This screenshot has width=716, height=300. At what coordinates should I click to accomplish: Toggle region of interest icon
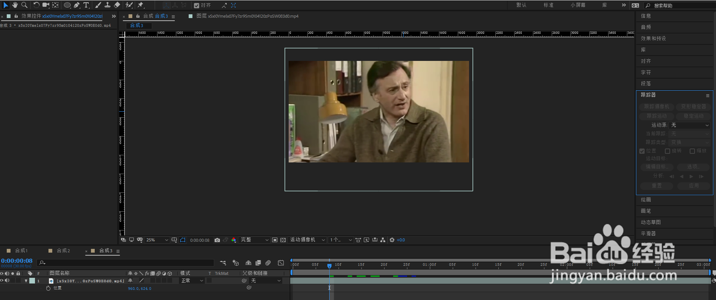coord(275,240)
